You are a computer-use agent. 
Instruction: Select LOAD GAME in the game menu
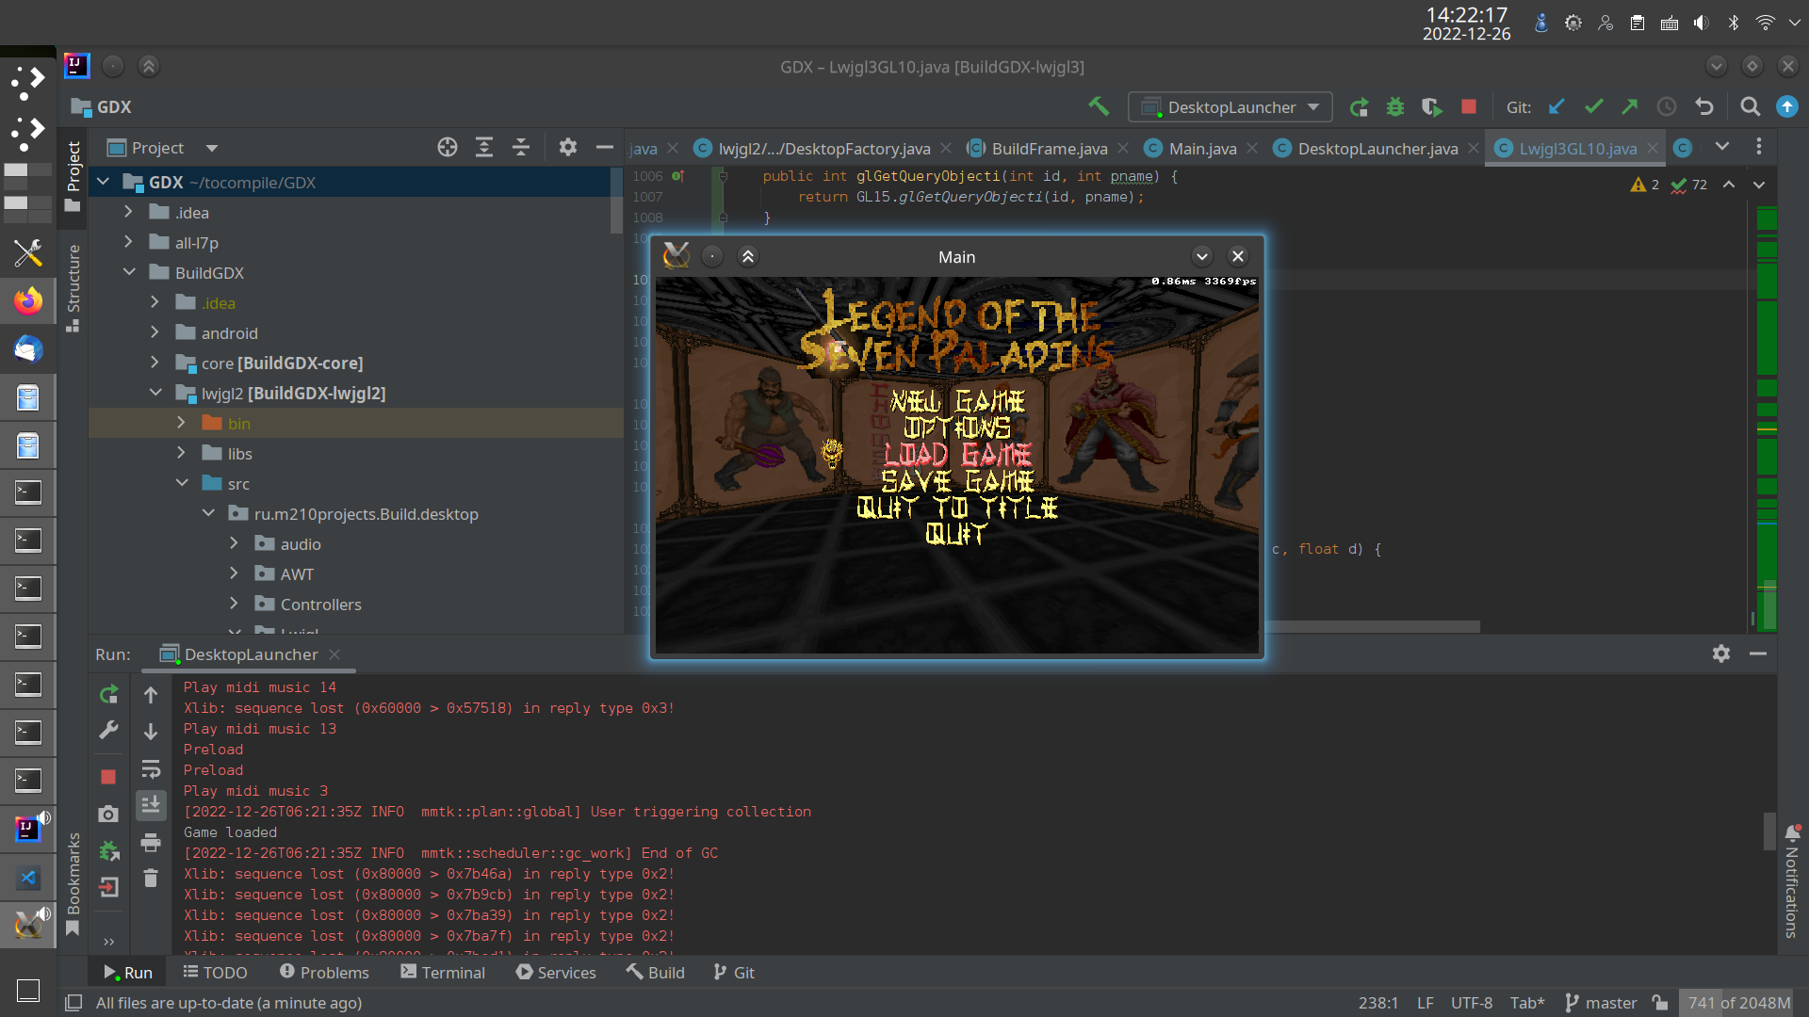coord(957,455)
